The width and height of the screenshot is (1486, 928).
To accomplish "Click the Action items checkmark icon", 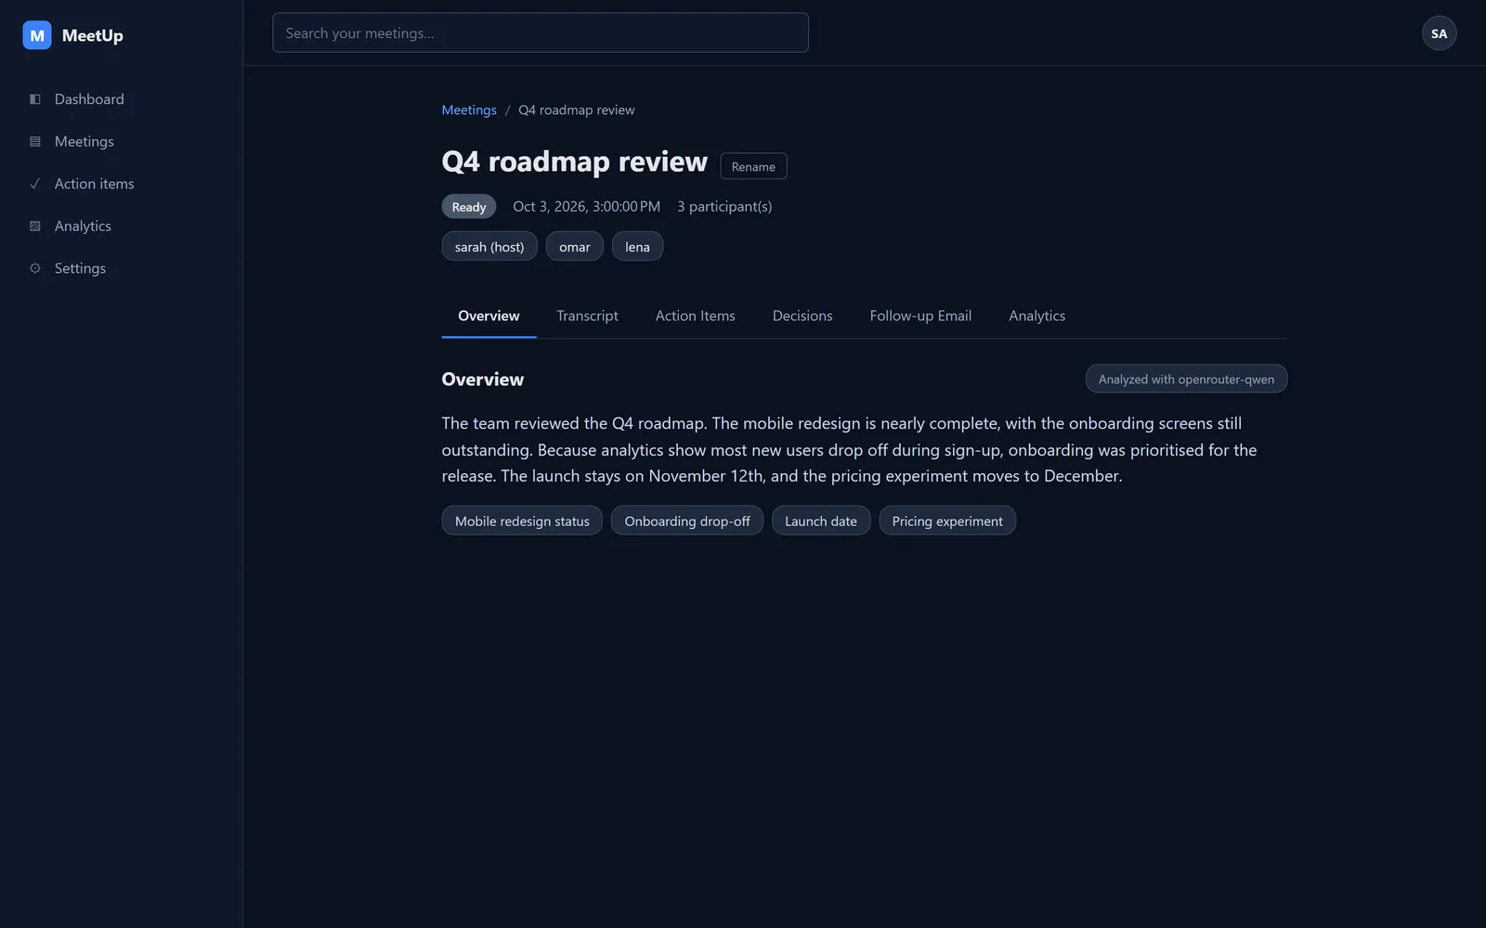I will point(35,184).
